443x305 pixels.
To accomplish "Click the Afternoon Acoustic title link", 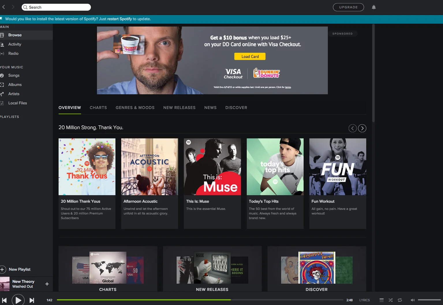I will [141, 201].
